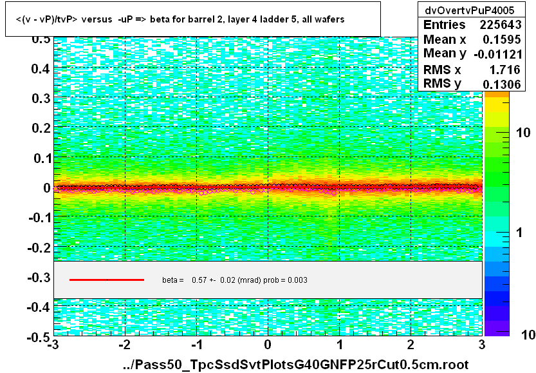Click the x-axis label -1
536x373 pixels.
point(196,345)
